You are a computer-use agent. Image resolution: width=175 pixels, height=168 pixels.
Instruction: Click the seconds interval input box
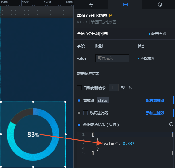(114, 88)
